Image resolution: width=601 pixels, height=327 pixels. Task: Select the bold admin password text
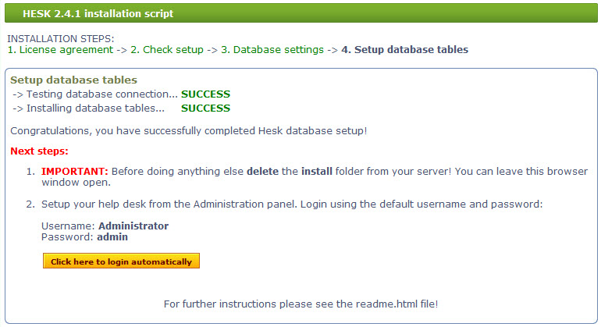(x=112, y=237)
